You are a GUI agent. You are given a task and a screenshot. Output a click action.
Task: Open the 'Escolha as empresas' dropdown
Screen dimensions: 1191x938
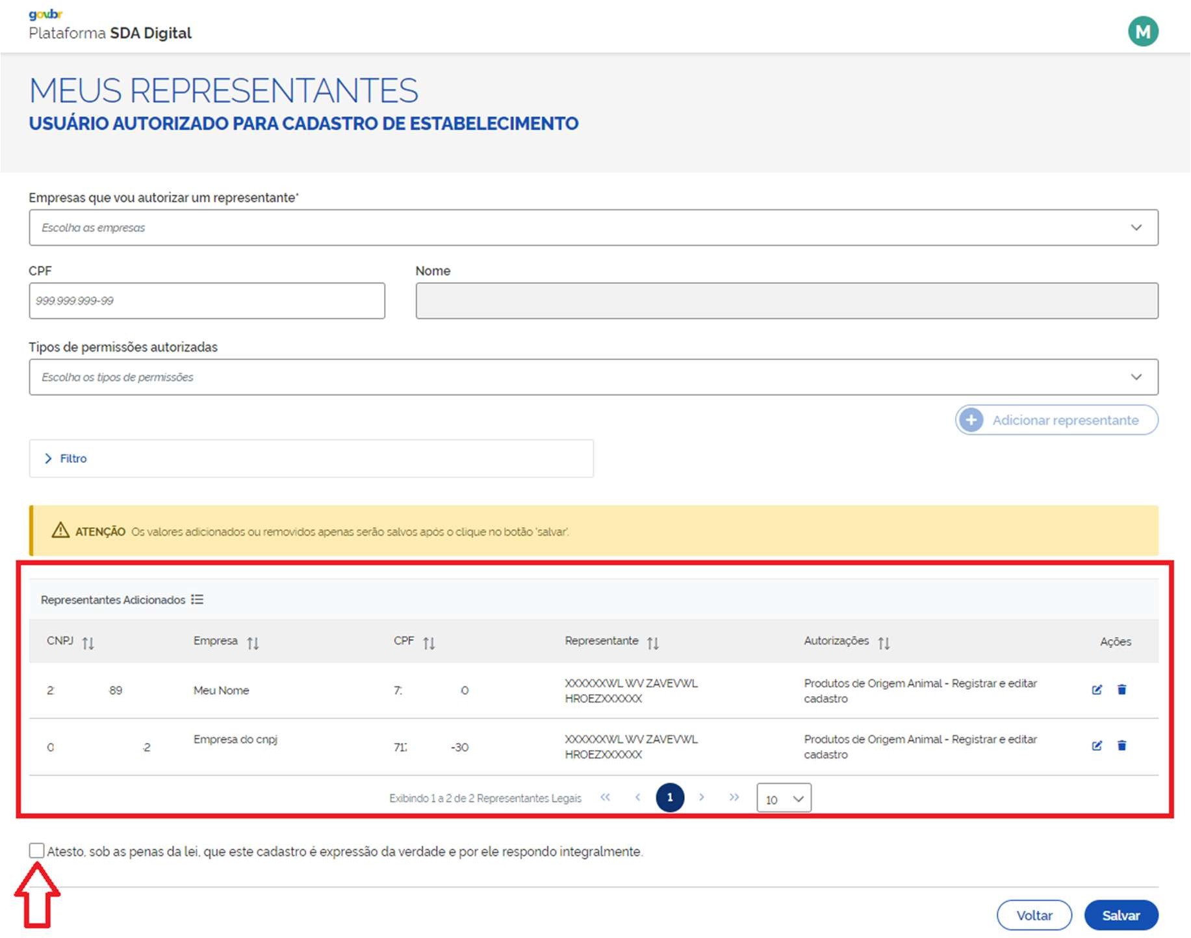[x=593, y=228]
